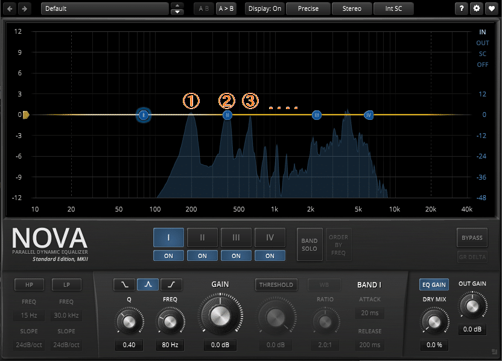Select high shelf filter shape icon
This screenshot has height=361, width=502.
(171, 284)
